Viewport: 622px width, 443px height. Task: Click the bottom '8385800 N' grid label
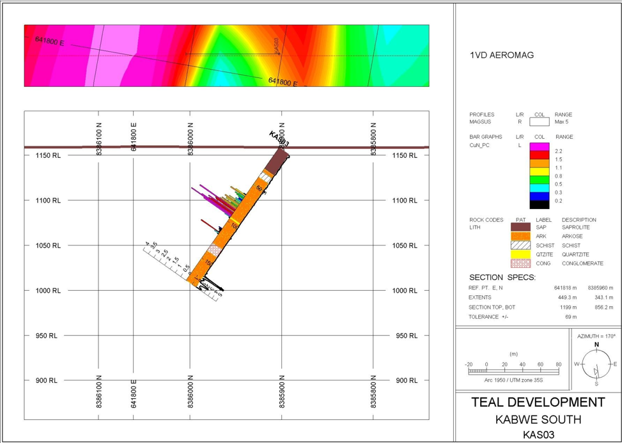pos(373,391)
